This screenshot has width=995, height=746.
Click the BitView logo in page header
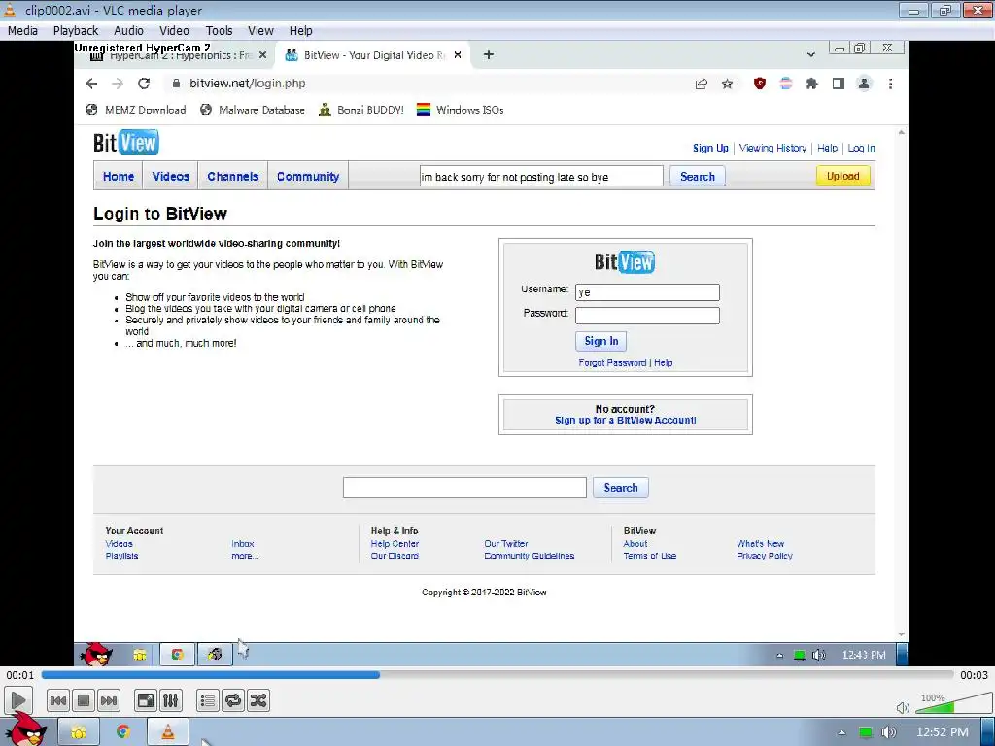pyautogui.click(x=125, y=142)
